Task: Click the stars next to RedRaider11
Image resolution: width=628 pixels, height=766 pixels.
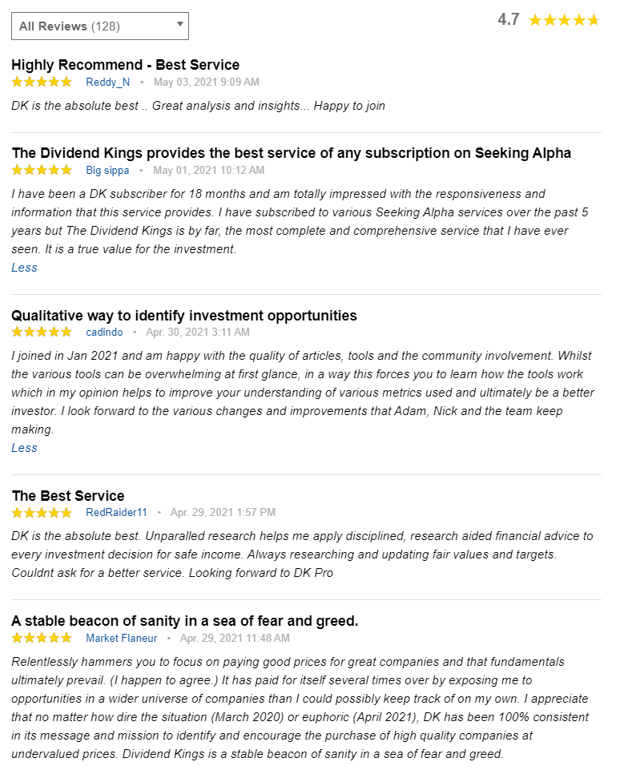Action: tap(42, 513)
